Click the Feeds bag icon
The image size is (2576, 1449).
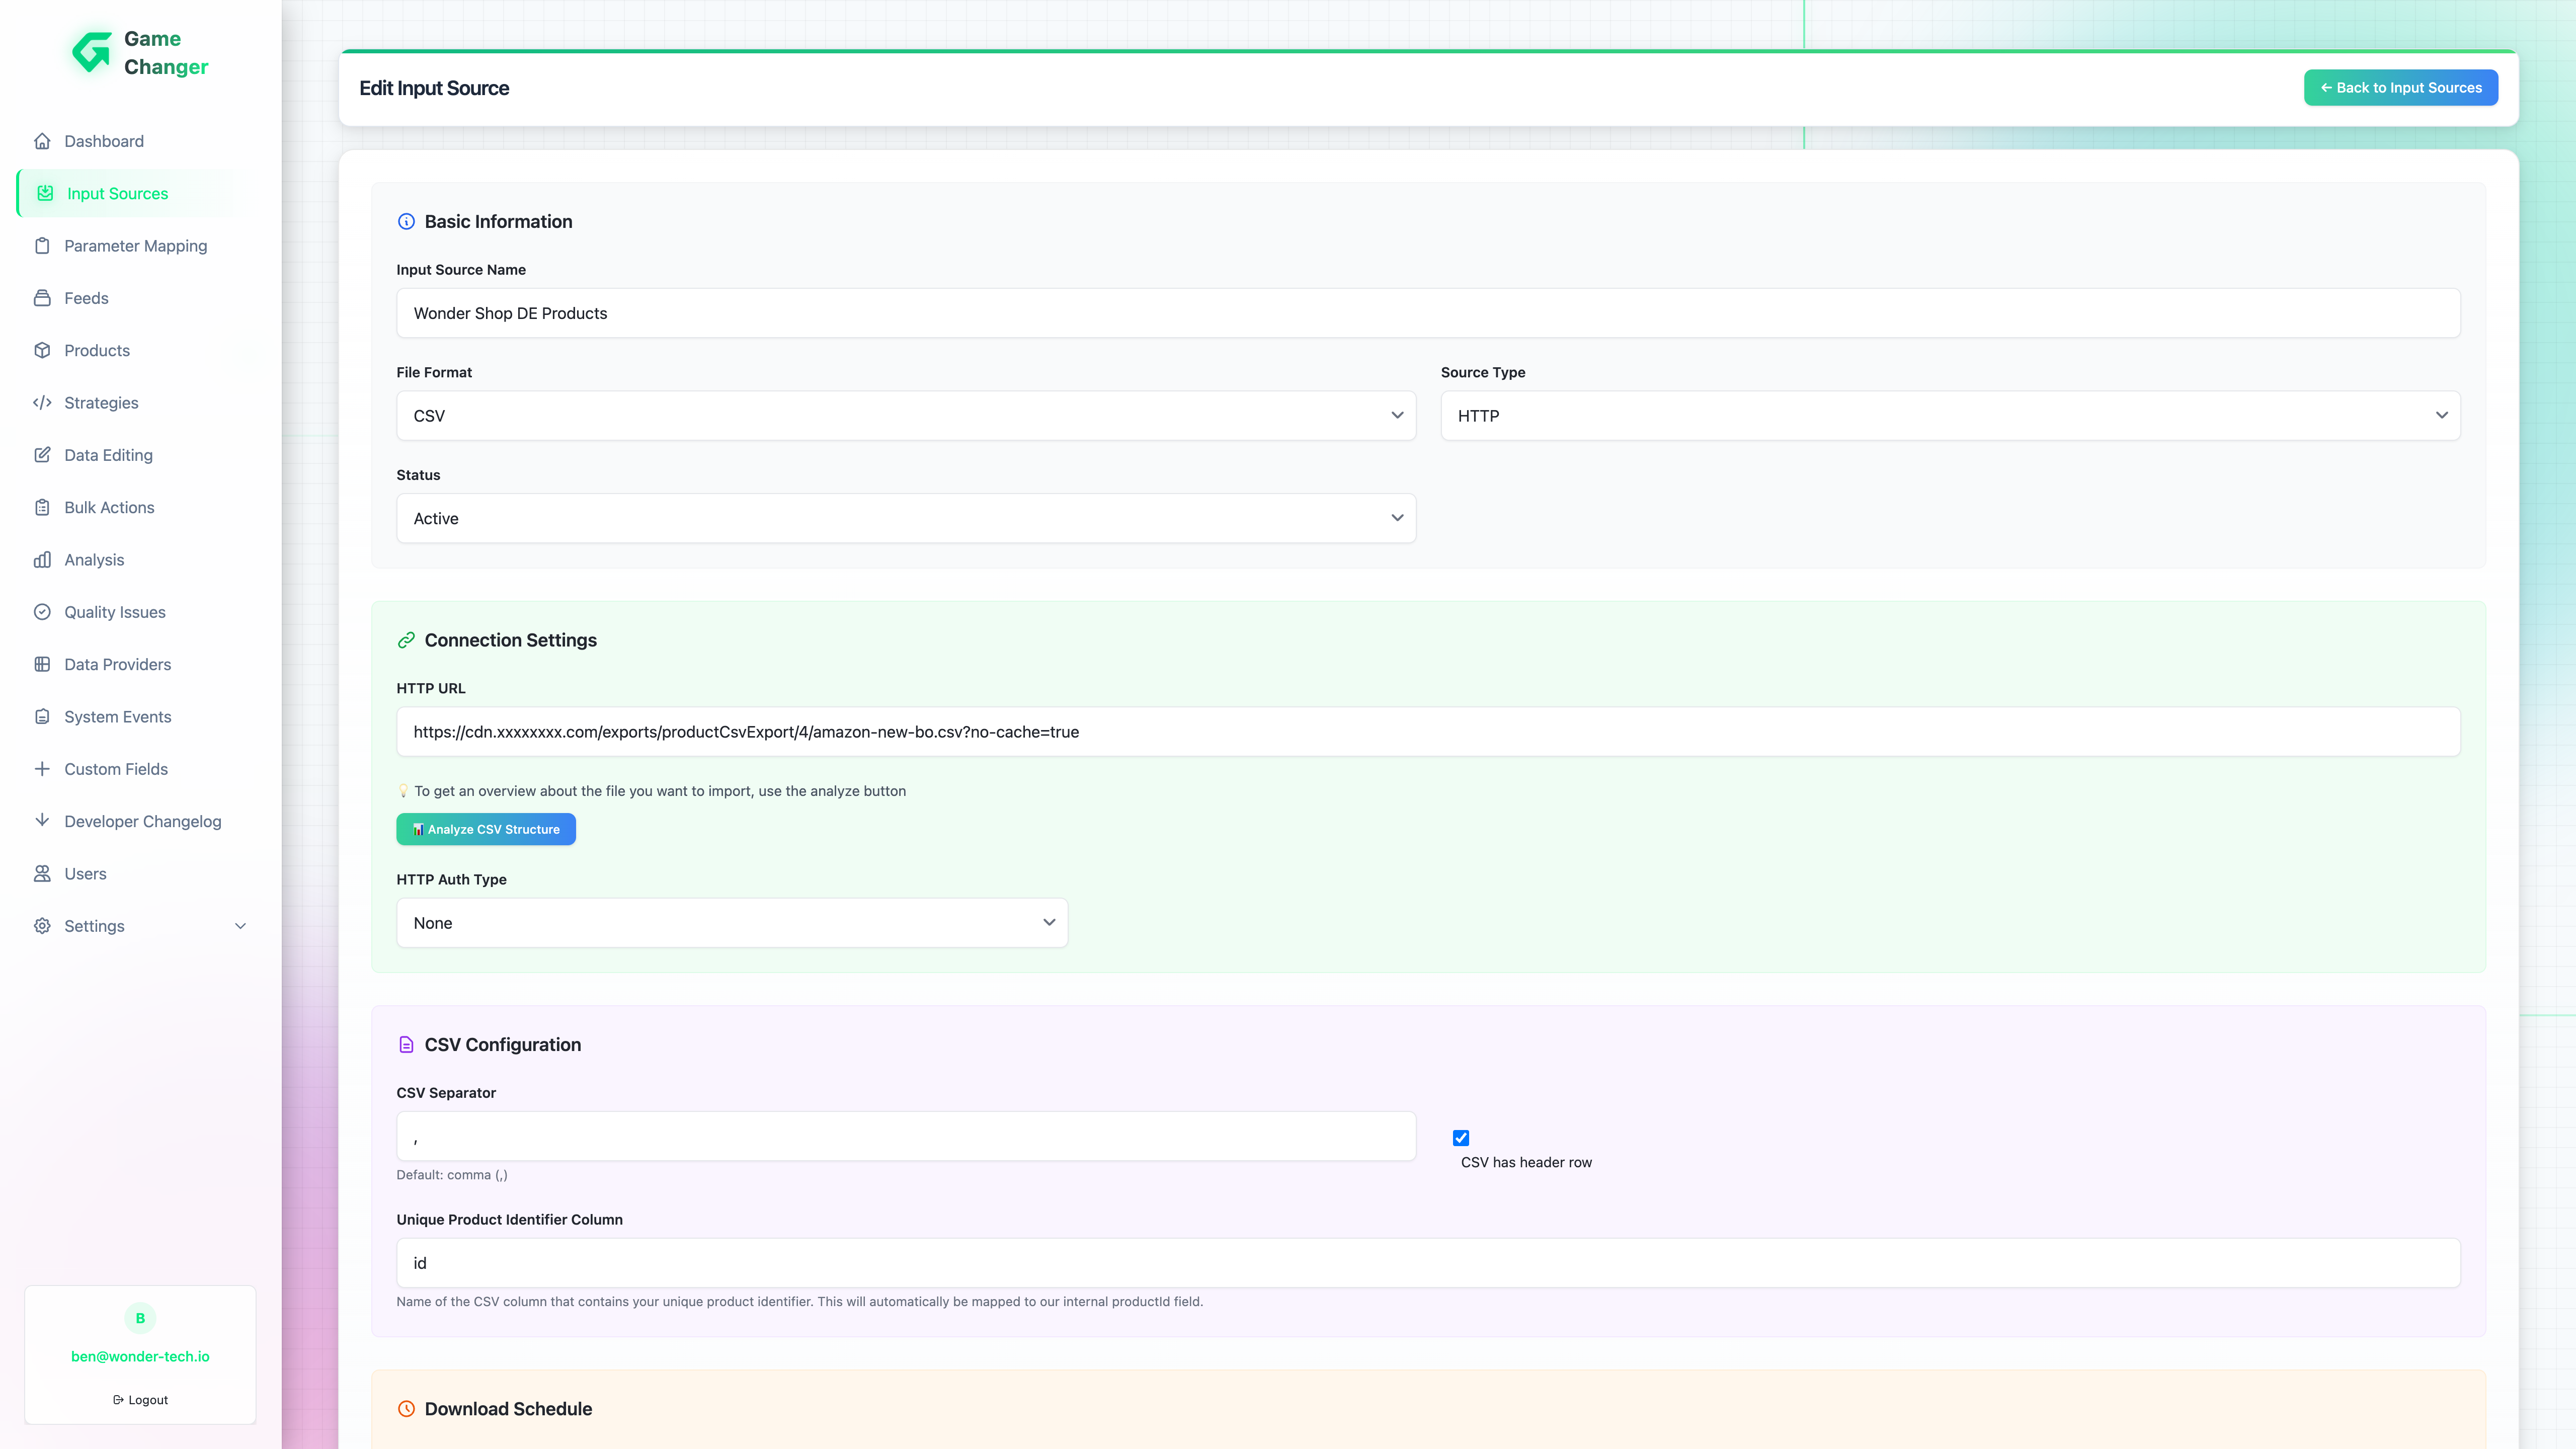click(42, 297)
